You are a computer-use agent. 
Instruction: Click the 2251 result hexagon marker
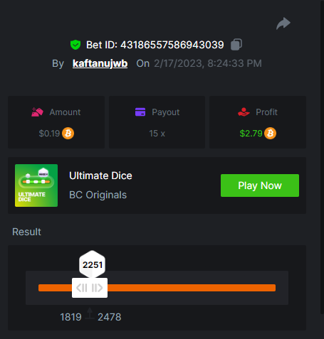click(x=92, y=264)
